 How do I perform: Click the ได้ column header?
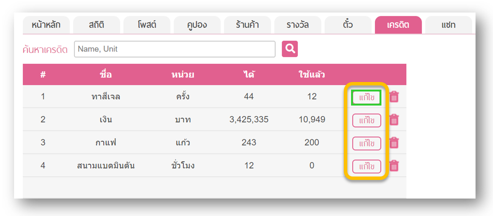[249, 74]
